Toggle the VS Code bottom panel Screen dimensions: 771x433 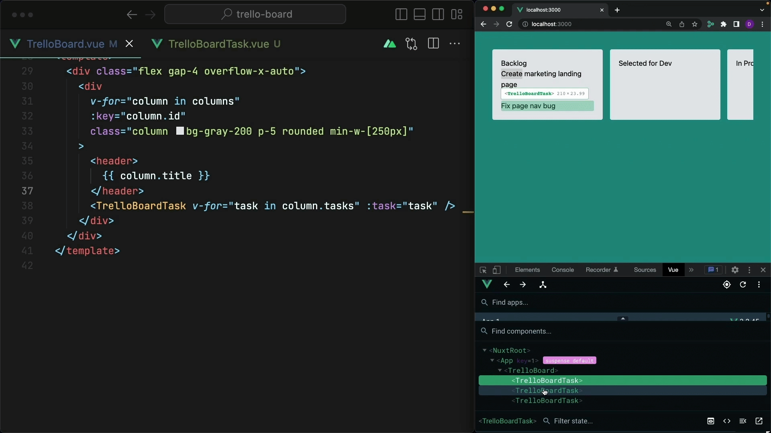[420, 14]
